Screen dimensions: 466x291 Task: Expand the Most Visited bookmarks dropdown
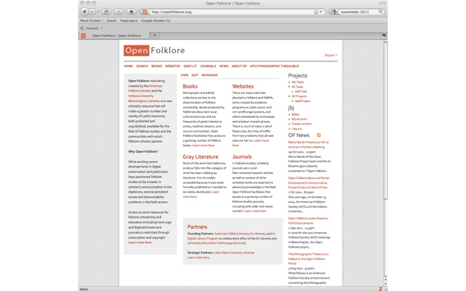pyautogui.click(x=92, y=21)
